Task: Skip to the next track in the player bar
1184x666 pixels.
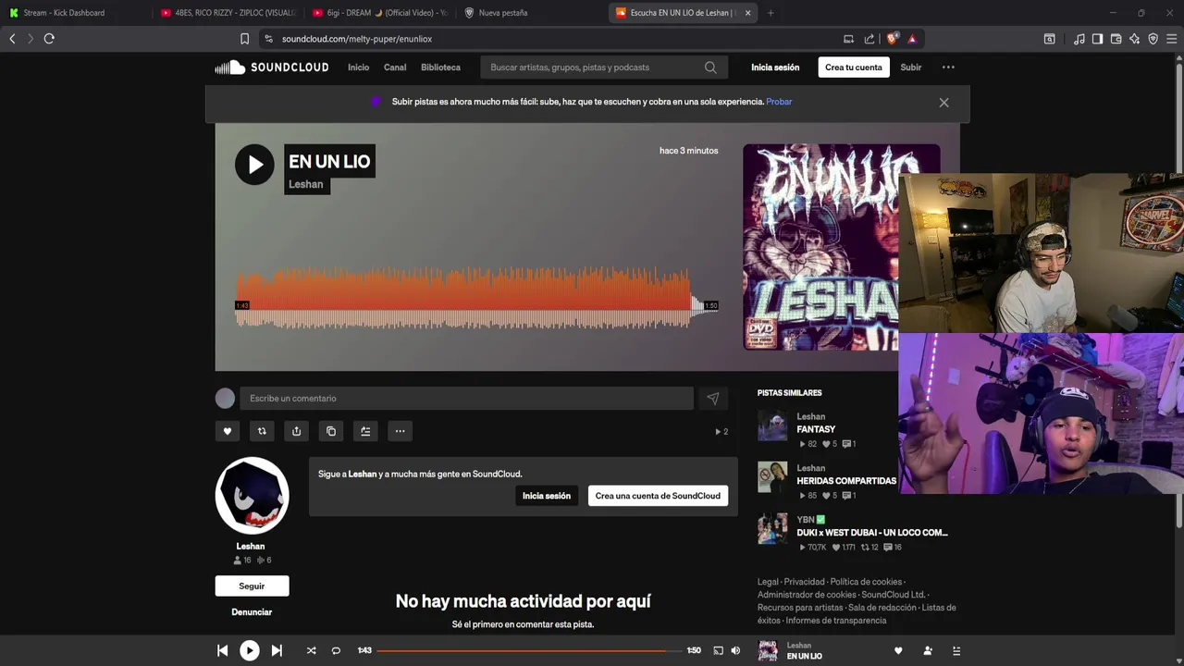Action: coord(277,651)
